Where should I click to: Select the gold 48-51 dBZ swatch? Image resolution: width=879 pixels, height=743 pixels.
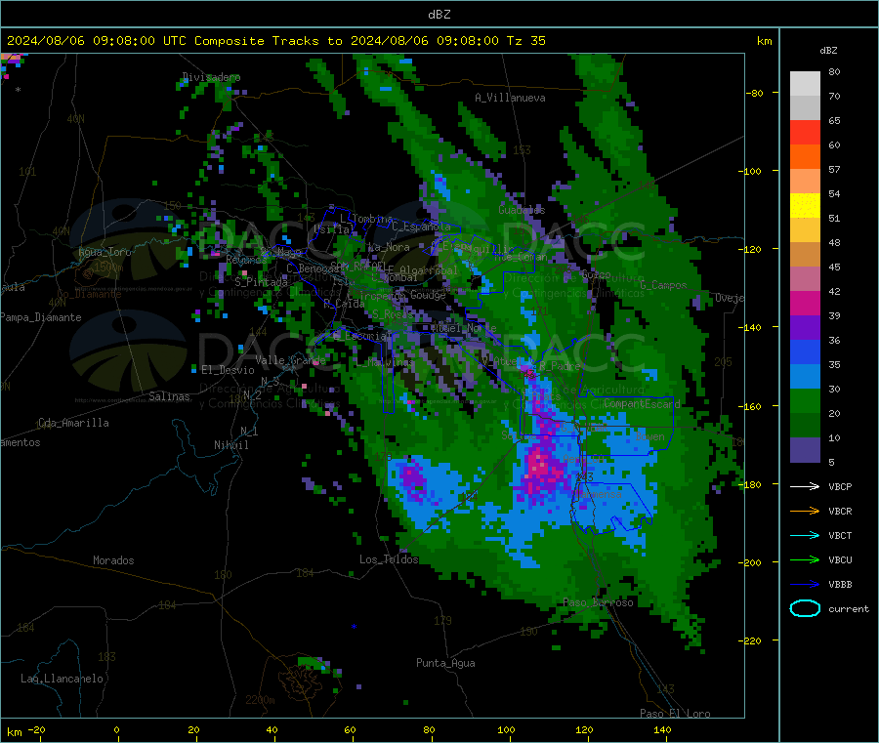pos(805,230)
